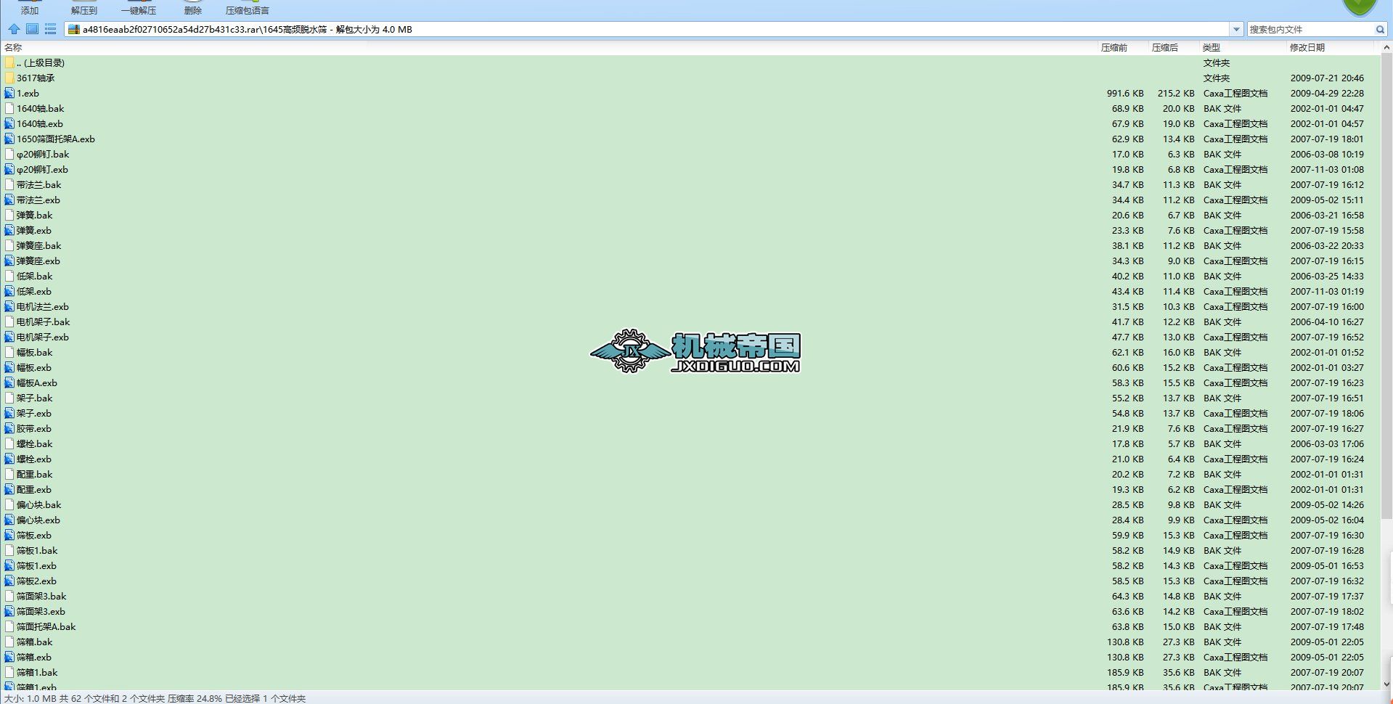Click the 筛箱1.bak file name
Image resolution: width=1393 pixels, height=704 pixels.
[36, 672]
